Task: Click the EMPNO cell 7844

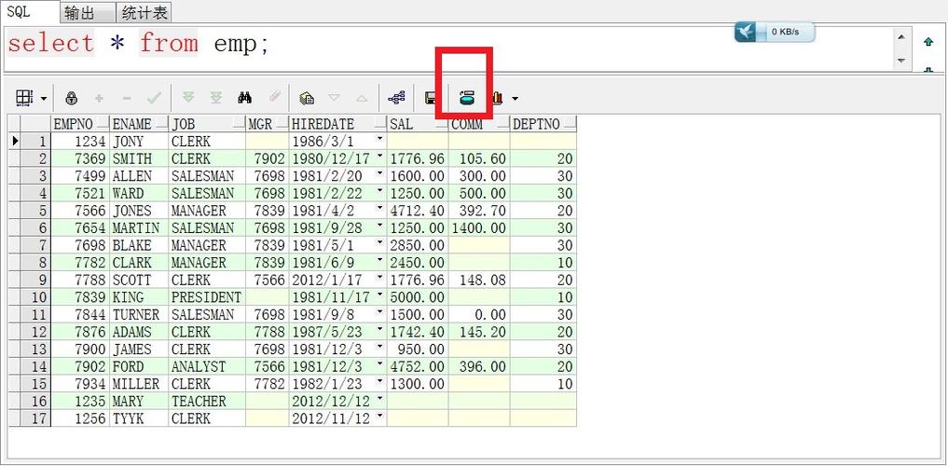Action: [x=80, y=315]
